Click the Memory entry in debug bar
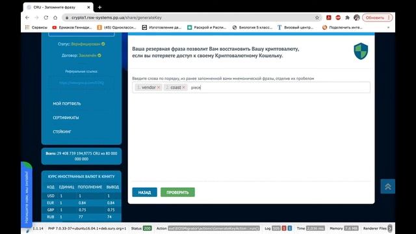416x234 pixels. pos(344,228)
